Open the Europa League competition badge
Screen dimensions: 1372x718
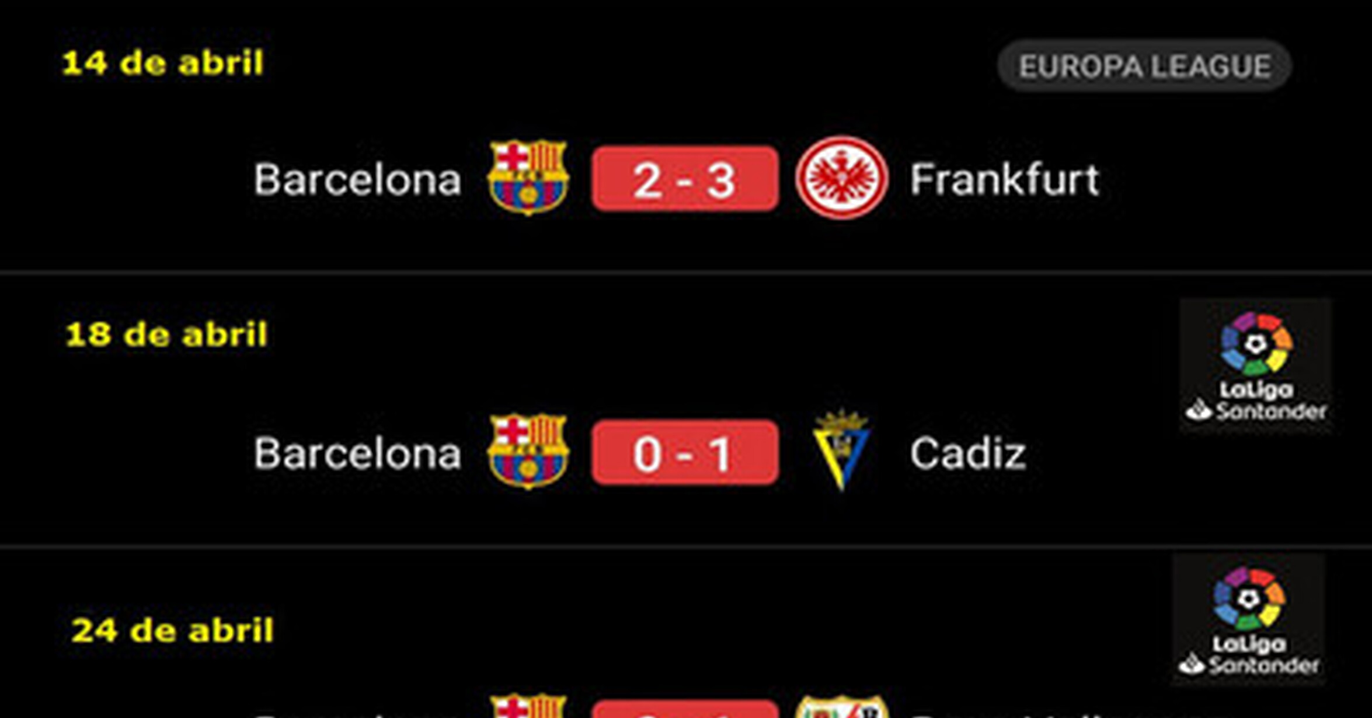click(1144, 66)
